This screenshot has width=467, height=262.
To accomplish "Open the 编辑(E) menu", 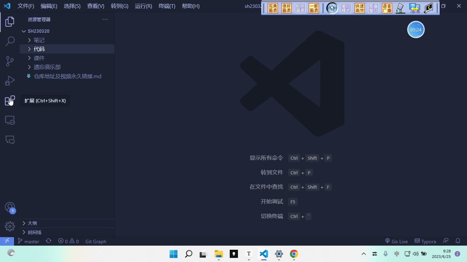I will point(49,6).
